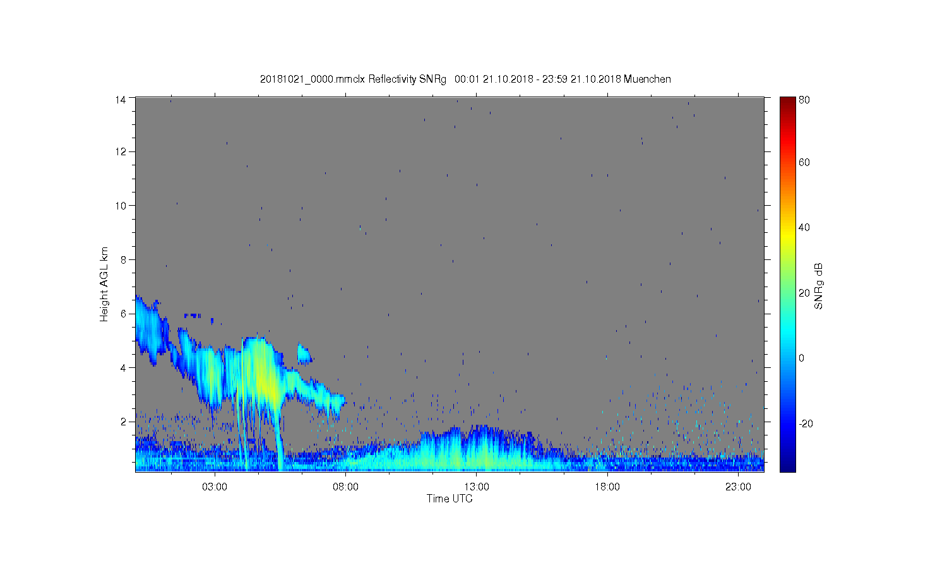Click the 'SNRg dB' colorbar label
This screenshot has width=947, height=568.
coord(819,286)
